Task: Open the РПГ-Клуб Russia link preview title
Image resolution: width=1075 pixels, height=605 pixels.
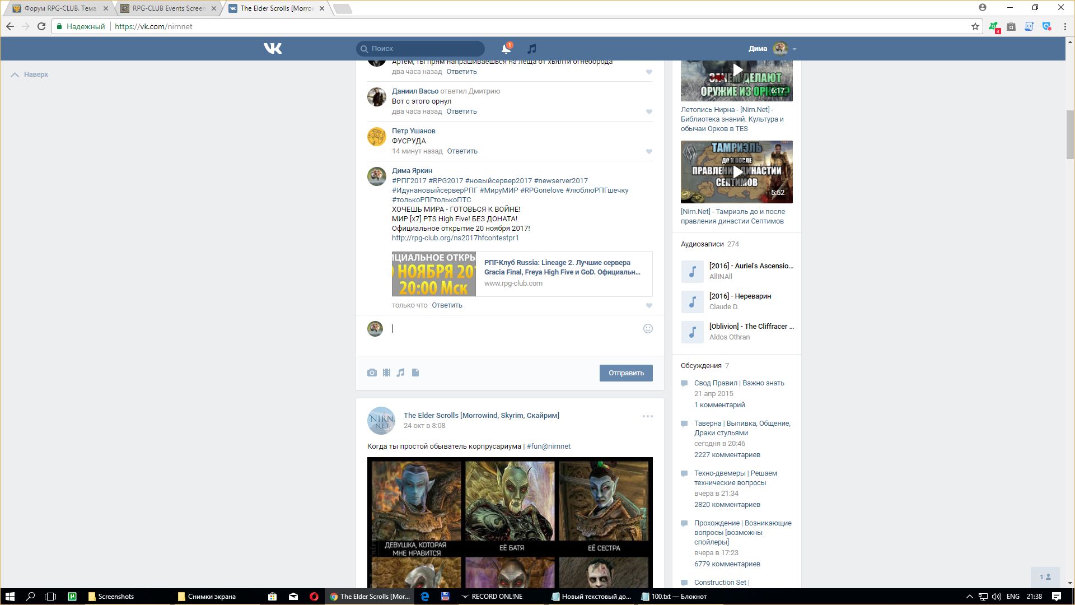Action: pos(562,267)
